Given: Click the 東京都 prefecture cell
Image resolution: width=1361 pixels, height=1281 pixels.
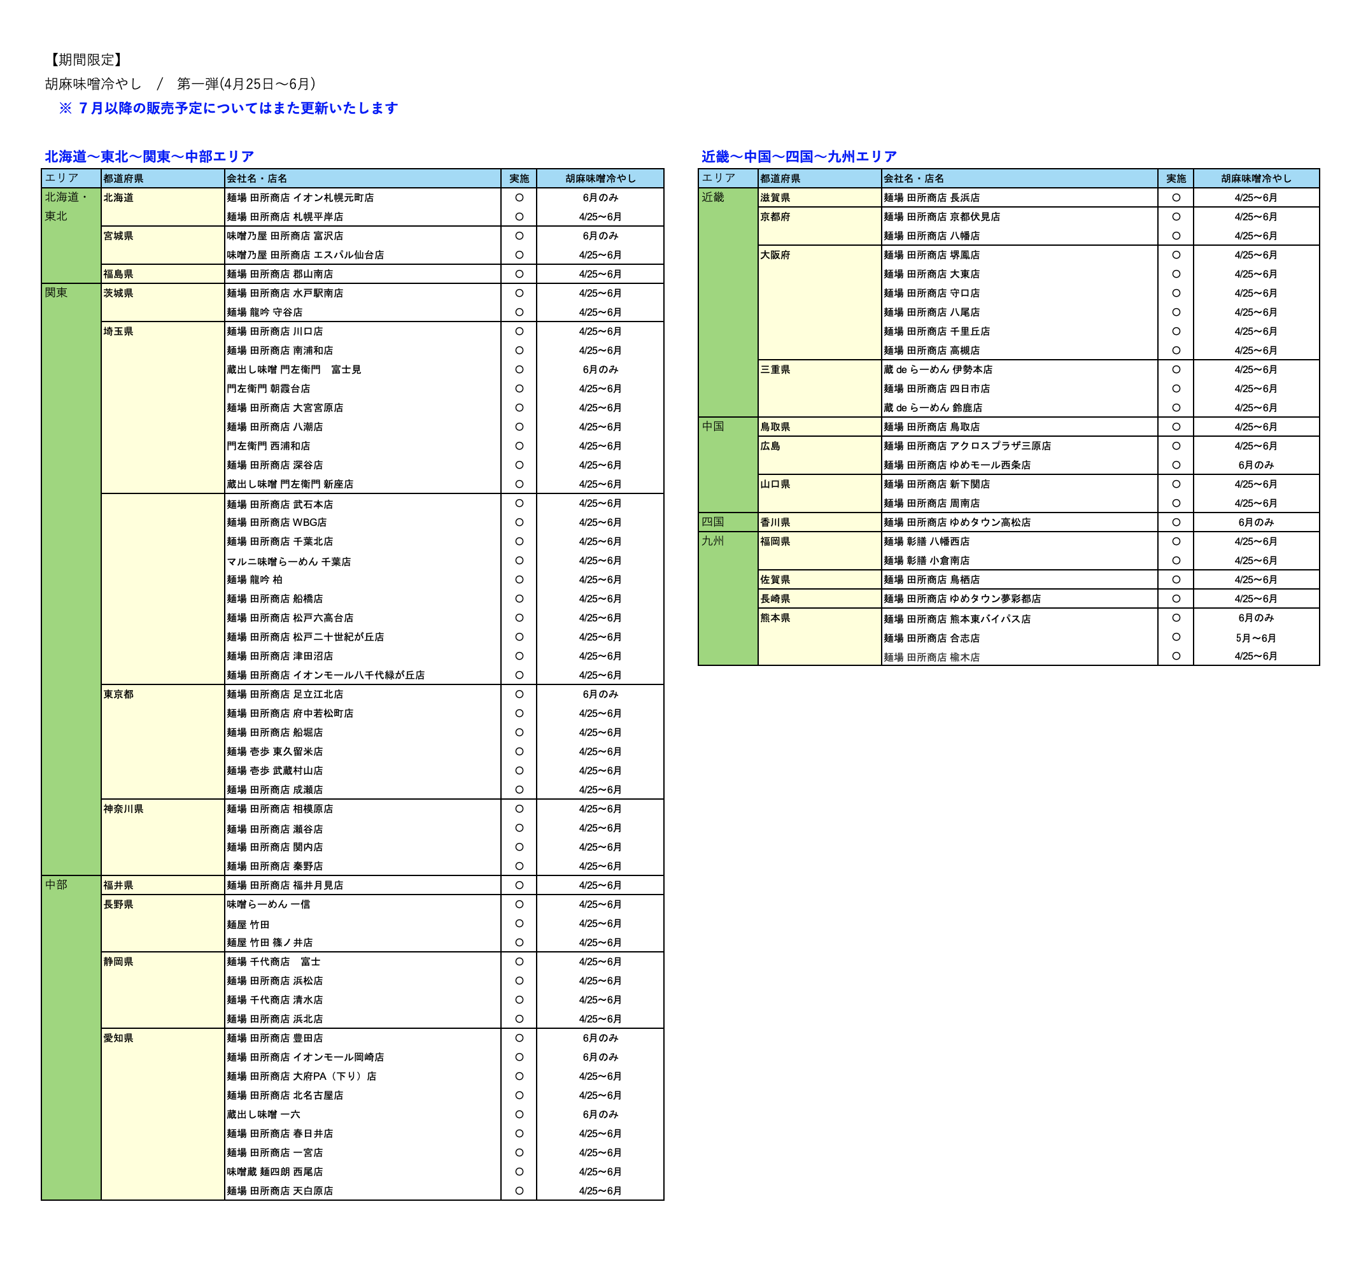Looking at the screenshot, I should coord(163,742).
